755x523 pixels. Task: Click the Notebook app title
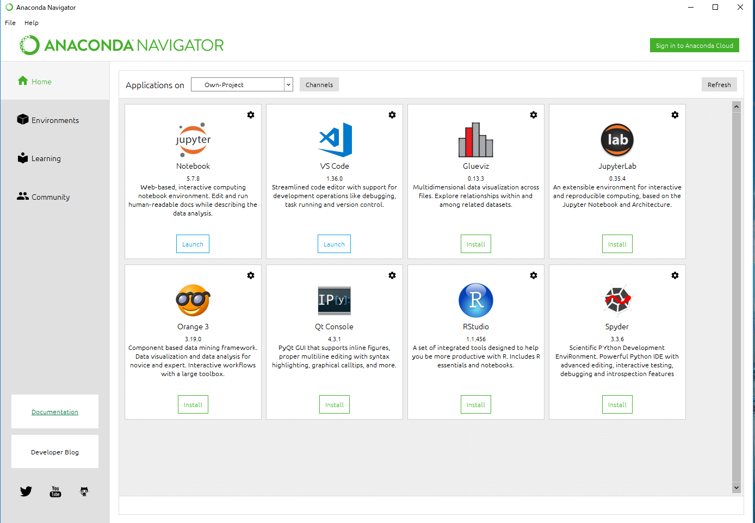tap(193, 166)
